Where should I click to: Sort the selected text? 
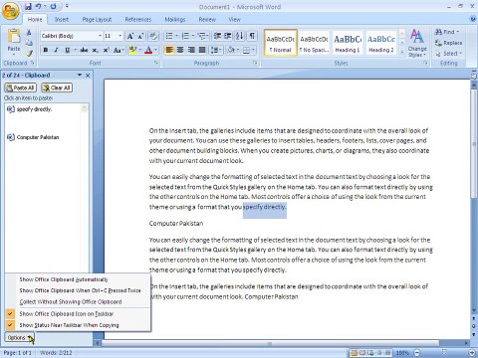click(239, 36)
